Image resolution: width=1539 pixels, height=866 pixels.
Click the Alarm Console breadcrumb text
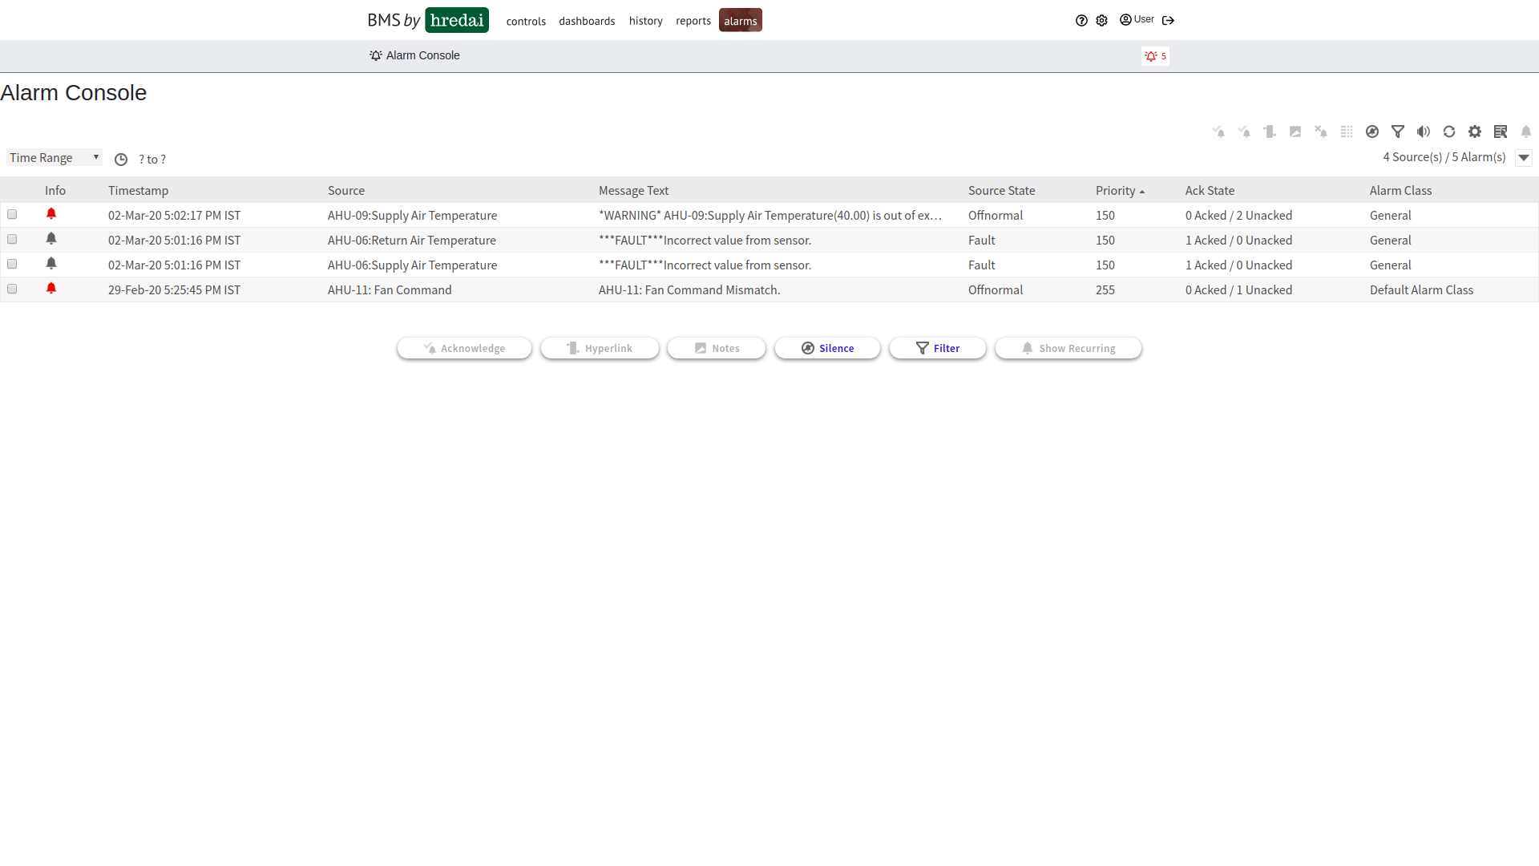(x=422, y=55)
